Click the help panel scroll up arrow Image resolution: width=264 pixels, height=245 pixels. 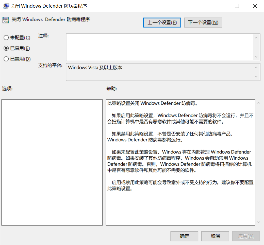point(258,103)
